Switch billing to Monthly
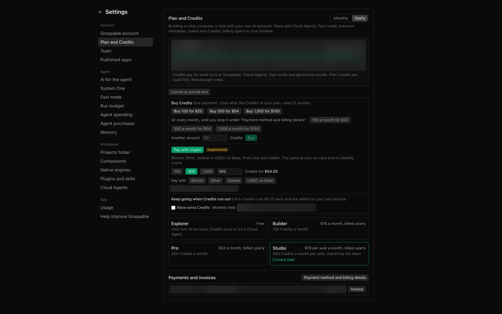Image resolution: width=502 pixels, height=314 pixels. (x=341, y=18)
